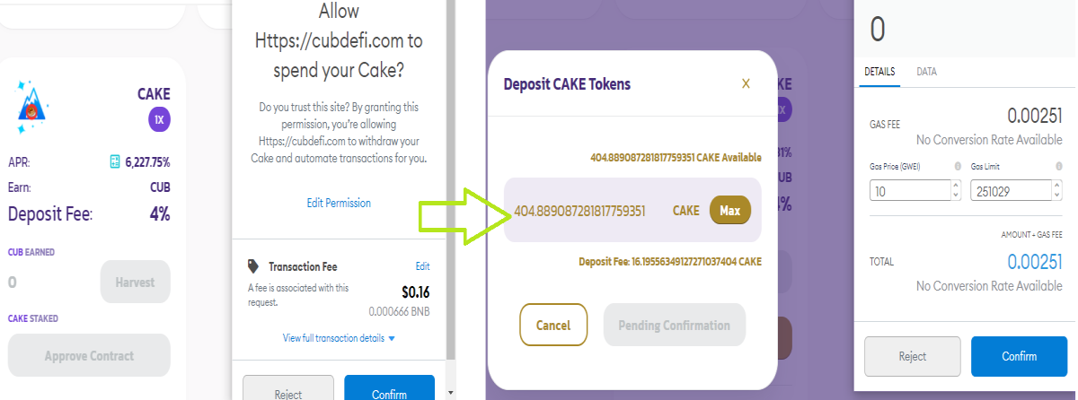Confirm the transaction in the gas fee panel
1078x400 pixels.
pyautogui.click(x=1020, y=356)
